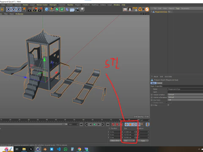Open WhatsApp from the taskbar
Image resolution: width=203 pixels, height=152 pixels.
[x=66, y=149]
